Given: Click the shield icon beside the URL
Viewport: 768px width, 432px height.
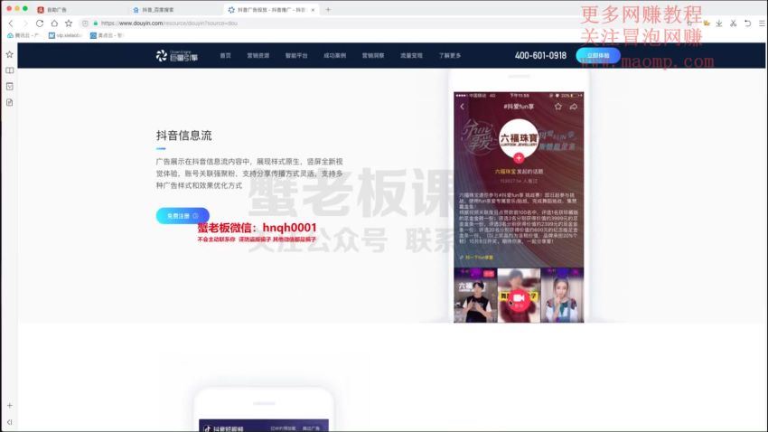Looking at the screenshot, I should coord(85,23).
